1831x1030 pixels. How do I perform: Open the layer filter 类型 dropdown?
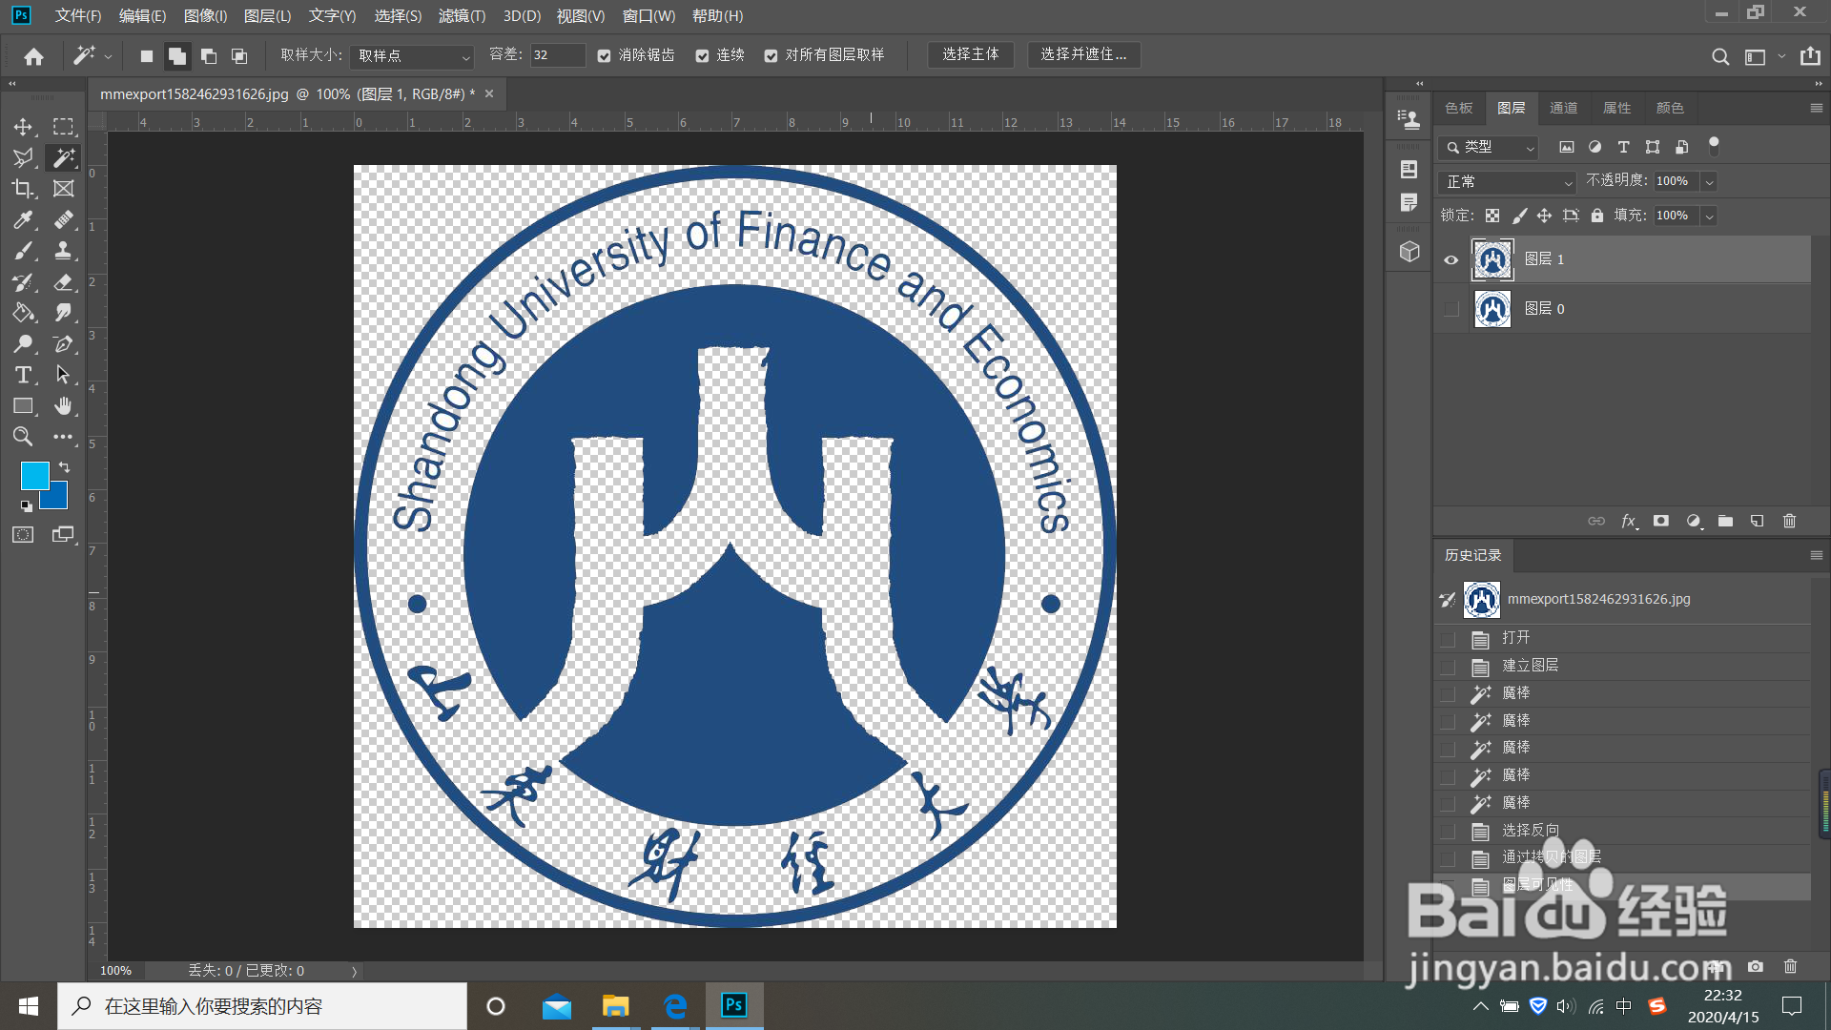pyautogui.click(x=1488, y=147)
